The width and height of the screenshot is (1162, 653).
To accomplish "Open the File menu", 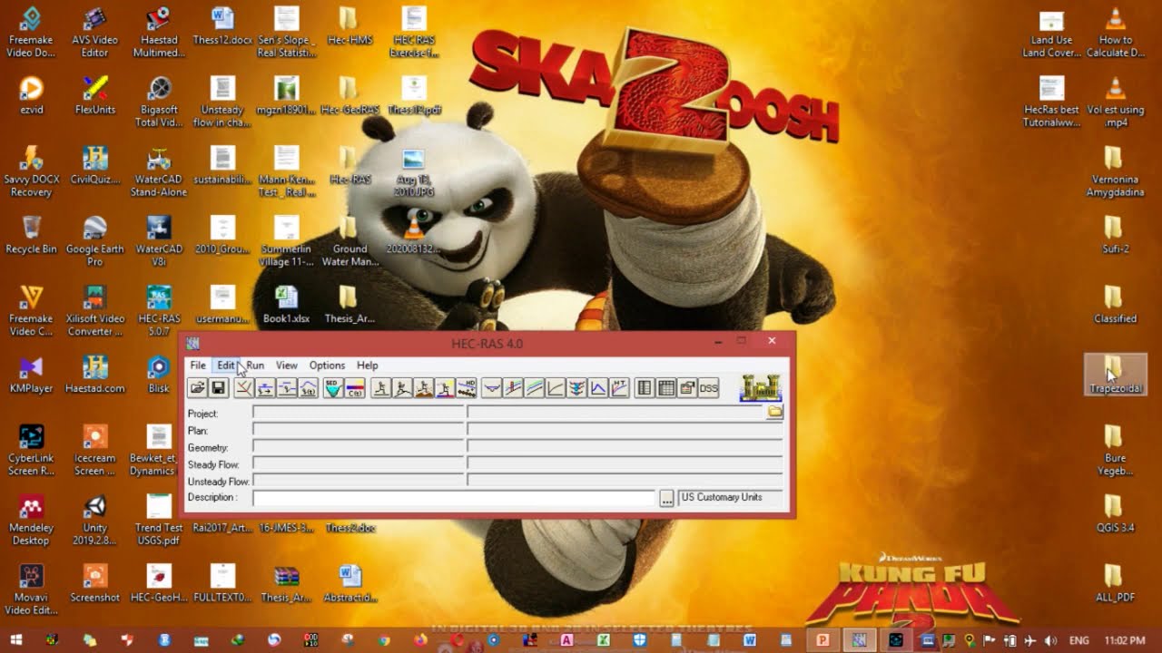I will point(198,365).
